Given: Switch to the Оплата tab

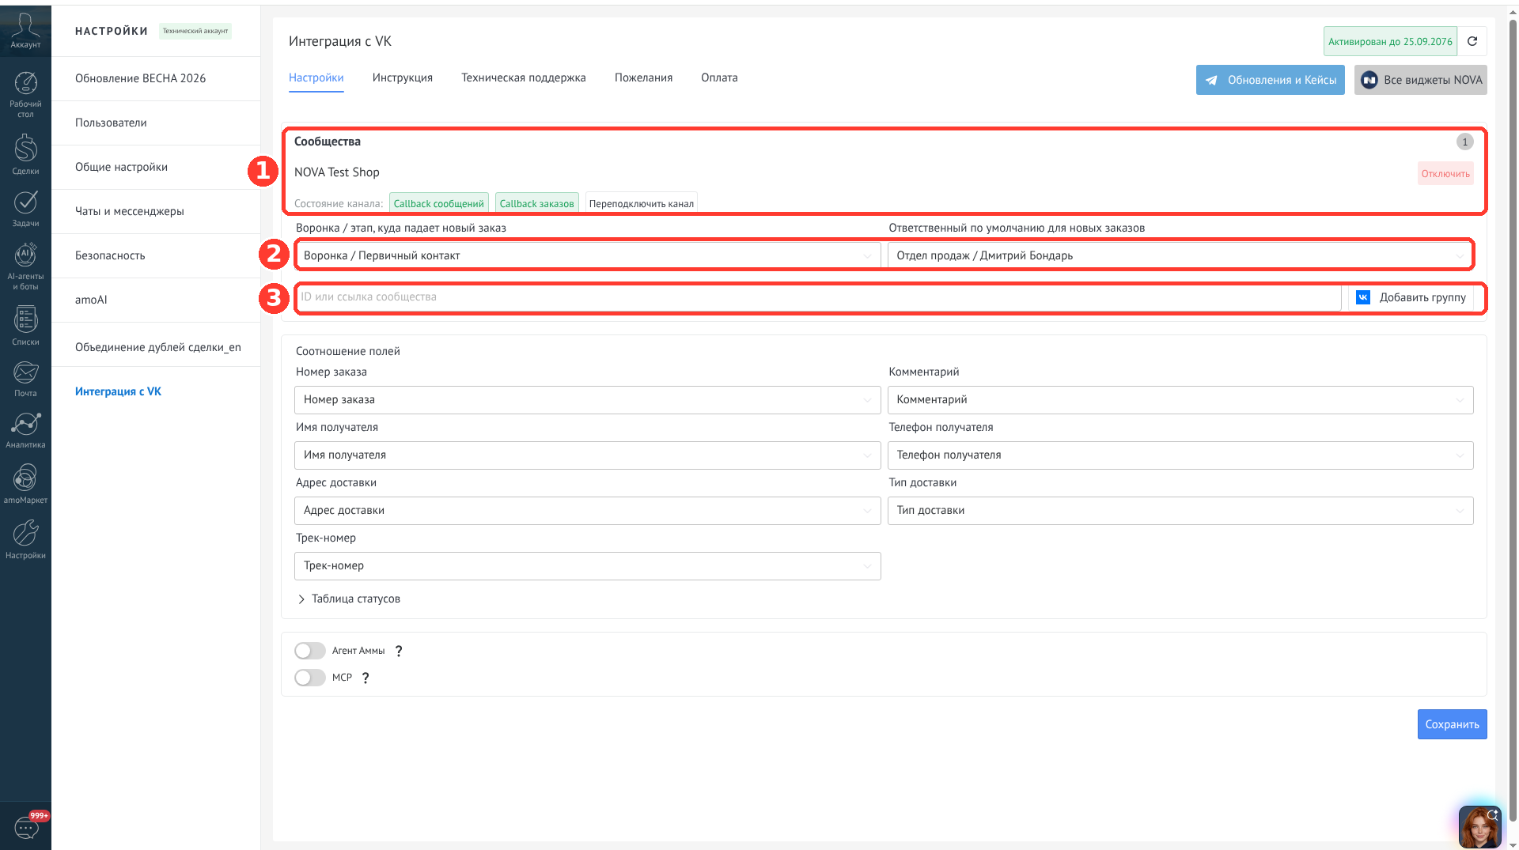Looking at the screenshot, I should click(719, 77).
